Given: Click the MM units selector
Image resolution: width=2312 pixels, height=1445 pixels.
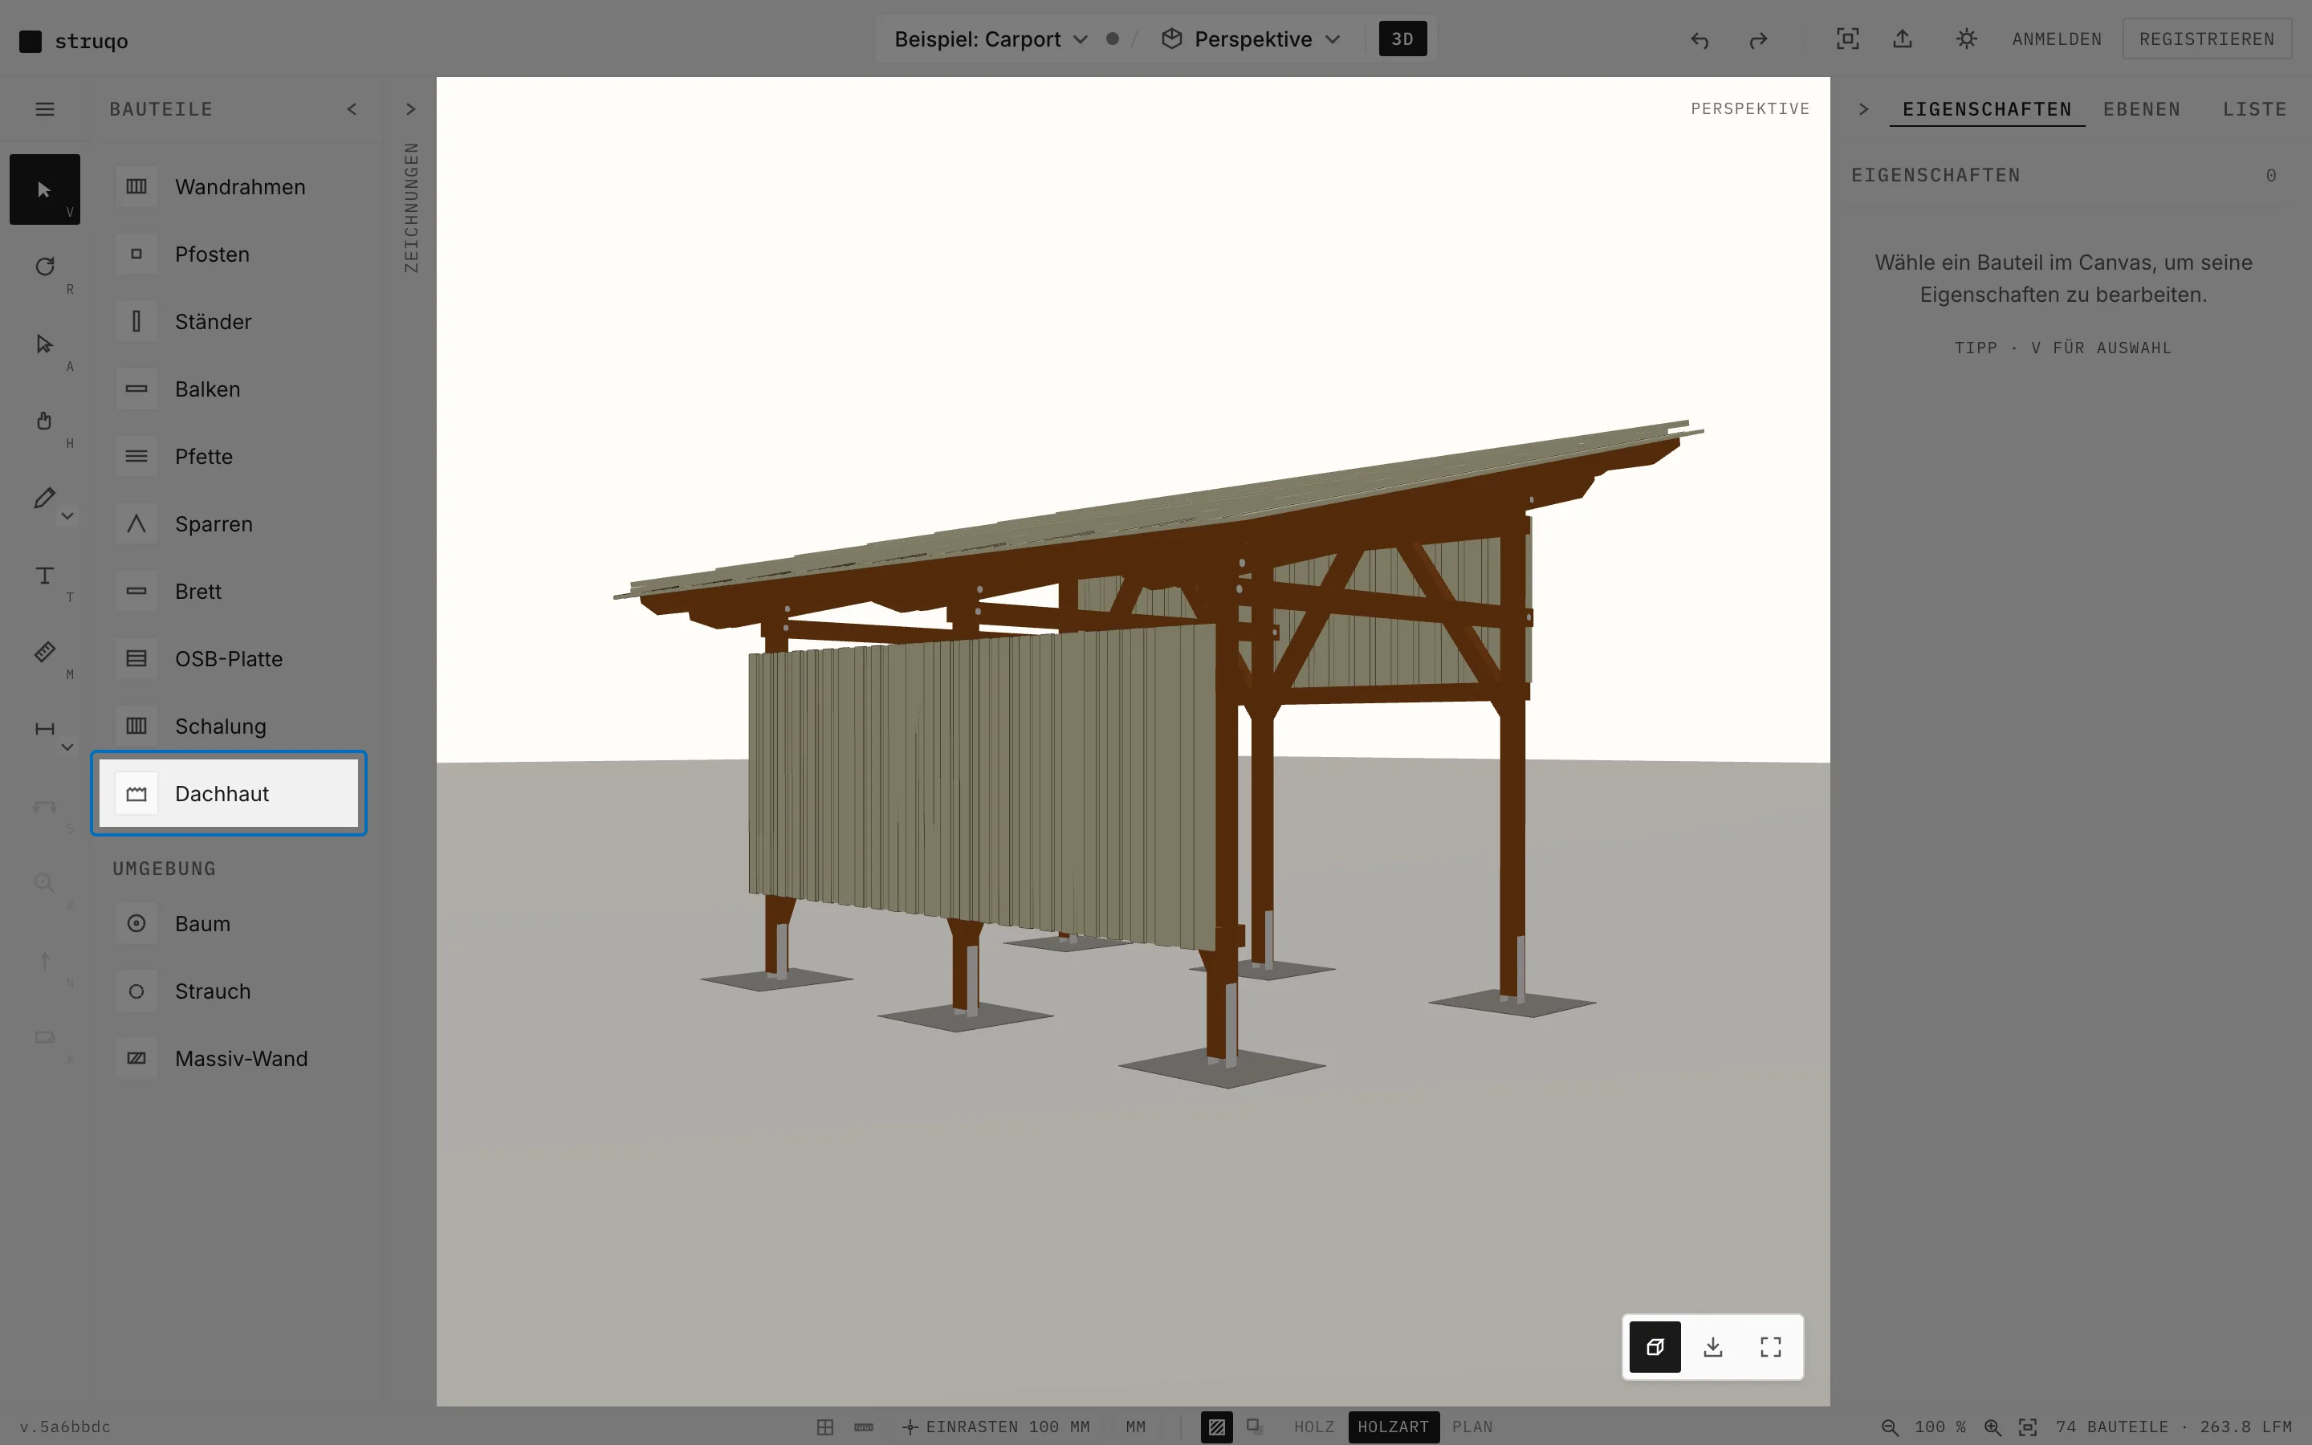Looking at the screenshot, I should pyautogui.click(x=1135, y=1427).
